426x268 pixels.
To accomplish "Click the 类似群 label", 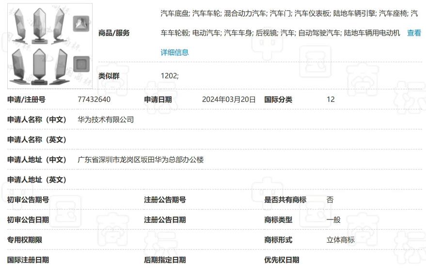I will tap(109, 76).
